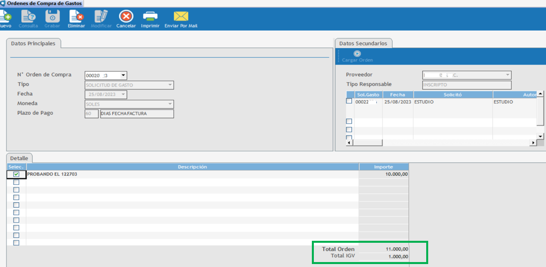Check the last Detalle row checkbox
This screenshot has height=267, width=546.
pos(16,243)
